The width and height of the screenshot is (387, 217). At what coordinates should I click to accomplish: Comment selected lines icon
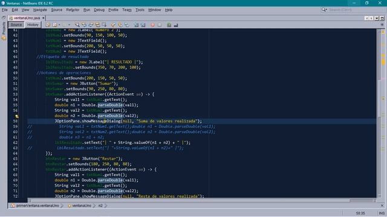pos(169,25)
